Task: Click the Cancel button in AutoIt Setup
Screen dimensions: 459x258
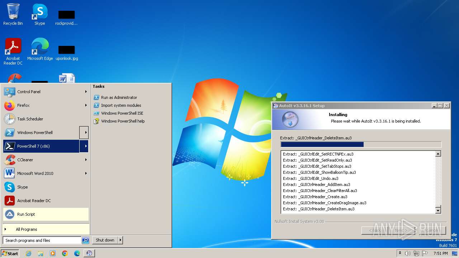Action: point(432,230)
